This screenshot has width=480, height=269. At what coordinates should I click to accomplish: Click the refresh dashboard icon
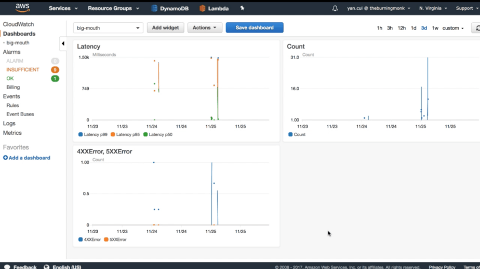click(477, 28)
